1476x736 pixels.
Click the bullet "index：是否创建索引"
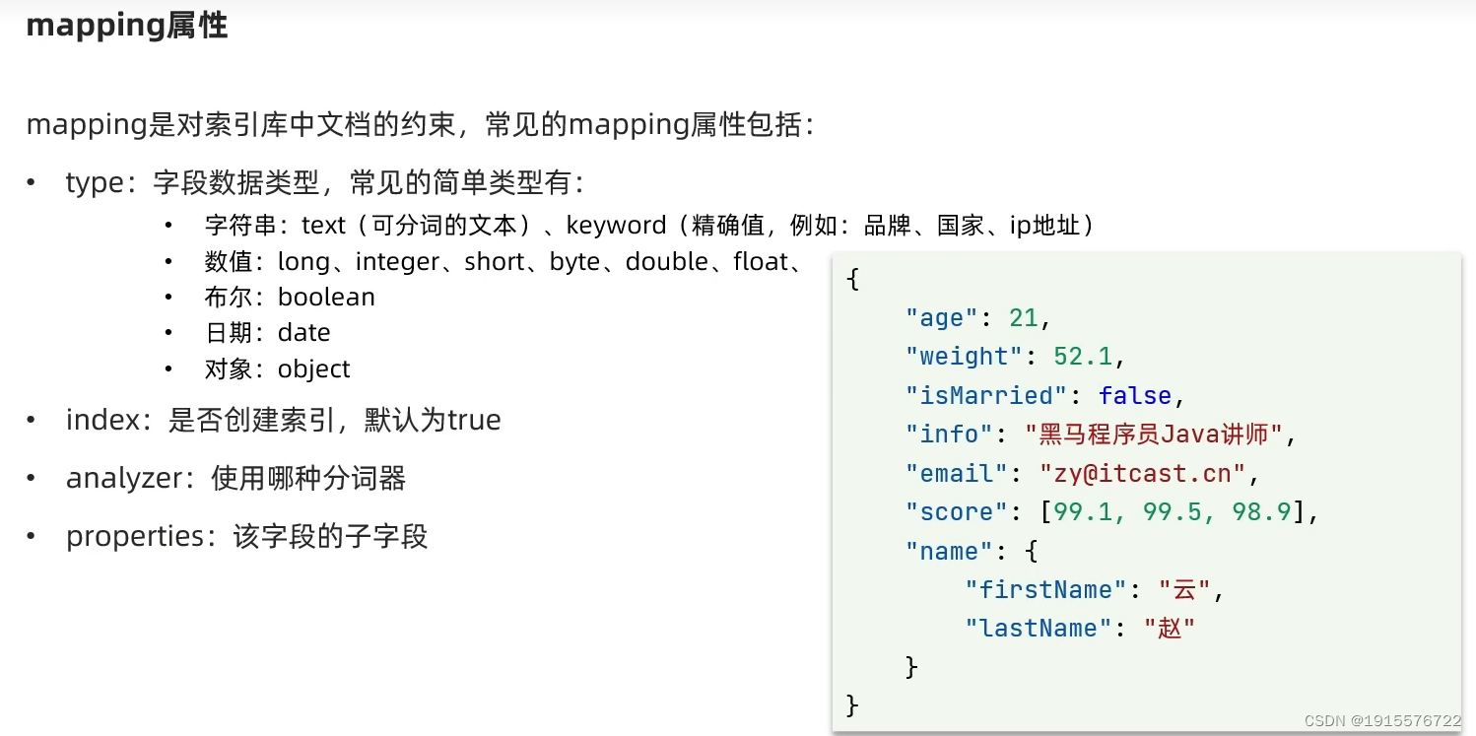(283, 421)
